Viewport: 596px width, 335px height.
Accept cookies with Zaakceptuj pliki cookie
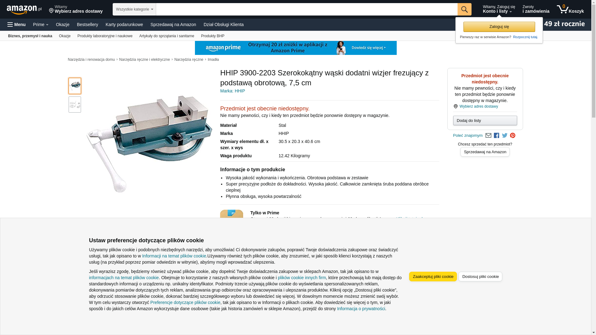click(x=433, y=277)
